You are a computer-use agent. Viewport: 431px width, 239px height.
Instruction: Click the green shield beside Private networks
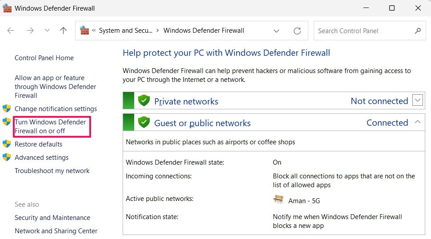pos(144,100)
